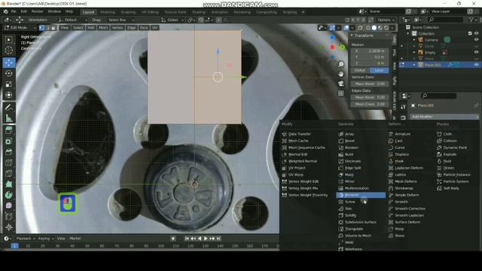Select the Scale tool in the left toolbar

[x=9, y=84]
